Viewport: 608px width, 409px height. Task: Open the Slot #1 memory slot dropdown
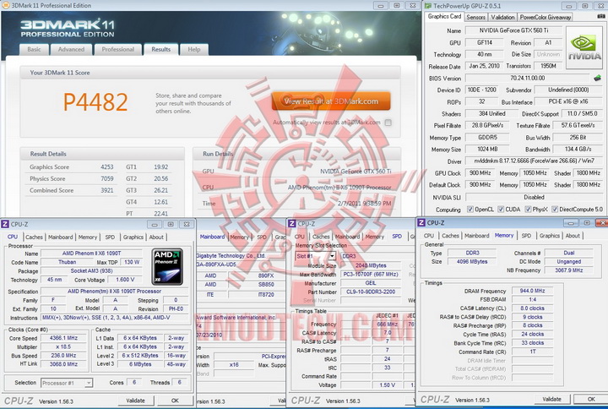tap(333, 256)
